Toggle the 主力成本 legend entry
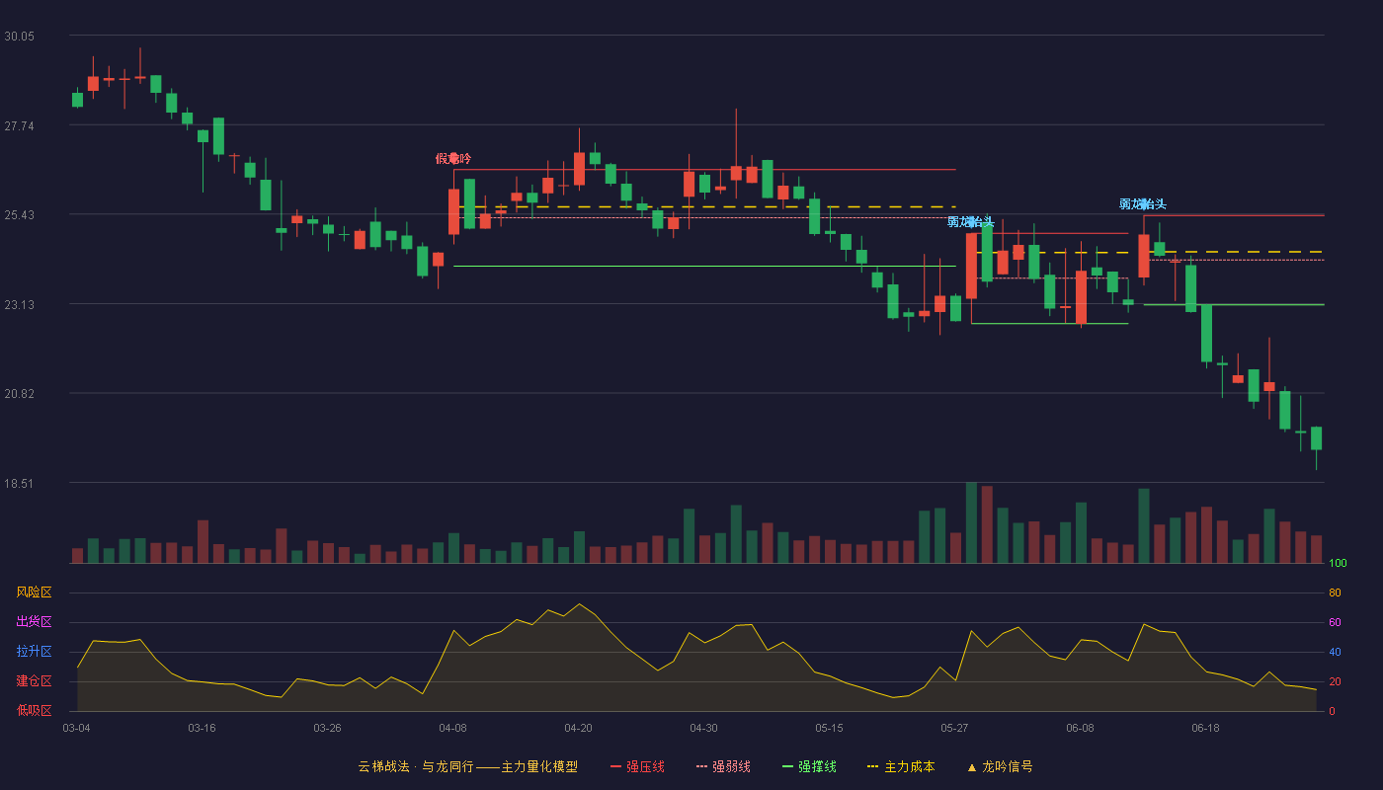The image size is (1383, 790). click(901, 766)
